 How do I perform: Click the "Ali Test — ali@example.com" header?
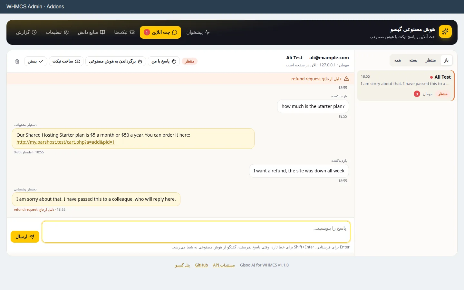click(x=317, y=58)
